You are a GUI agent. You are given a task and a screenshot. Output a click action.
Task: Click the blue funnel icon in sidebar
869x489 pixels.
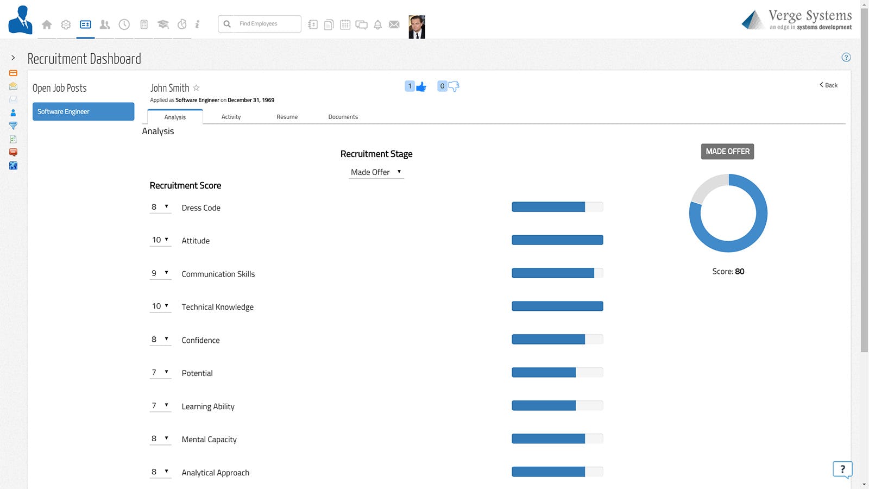(x=13, y=126)
